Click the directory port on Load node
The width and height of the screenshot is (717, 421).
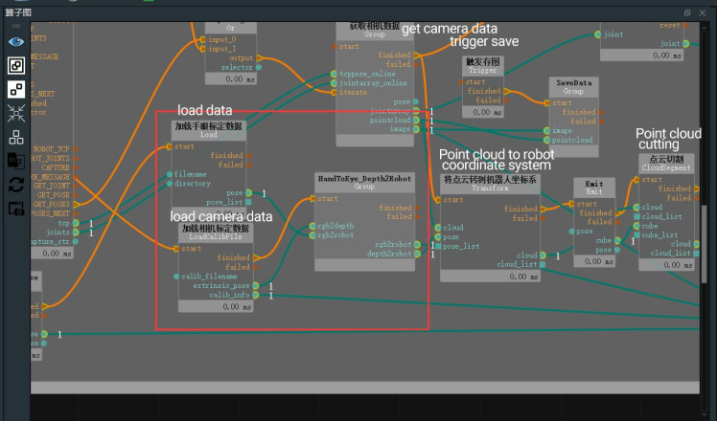(x=170, y=184)
